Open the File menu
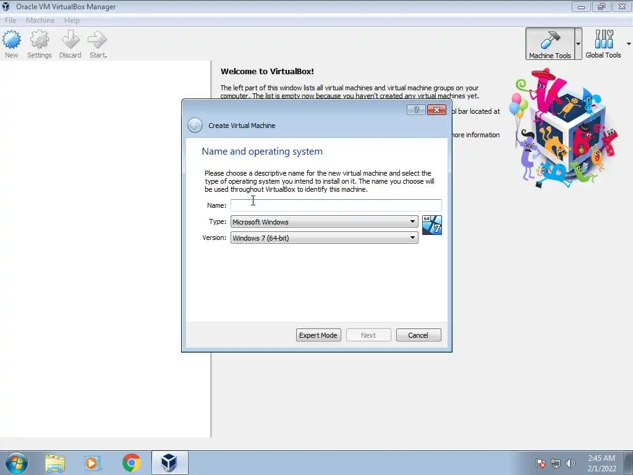The width and height of the screenshot is (633, 475). point(11,20)
